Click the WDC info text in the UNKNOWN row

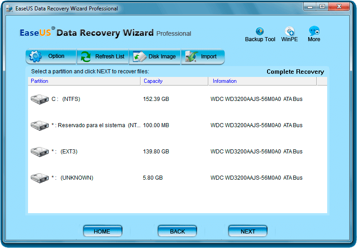256,177
